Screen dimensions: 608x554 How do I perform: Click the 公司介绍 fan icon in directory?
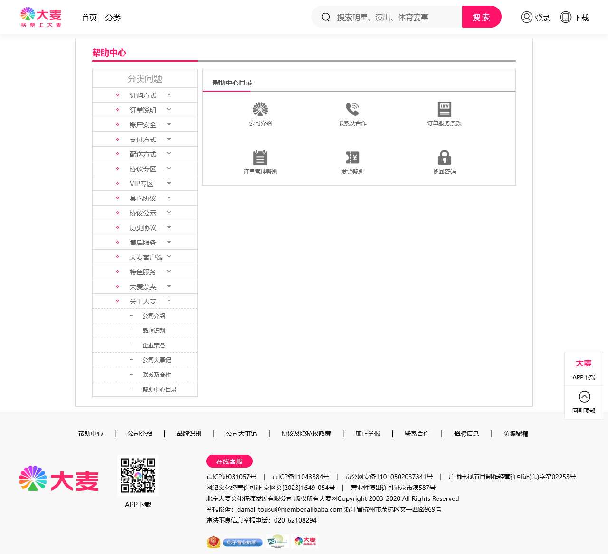(x=260, y=109)
